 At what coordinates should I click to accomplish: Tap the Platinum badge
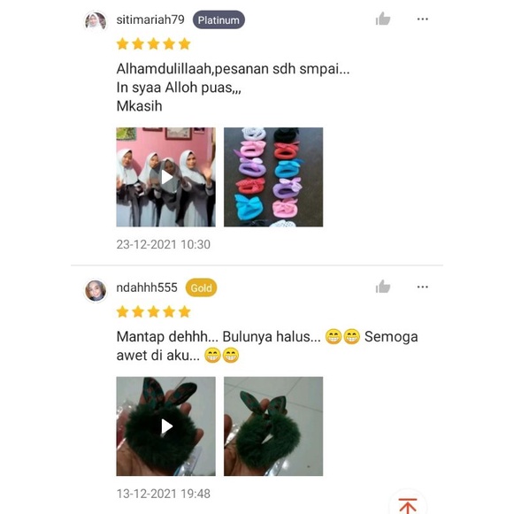(219, 20)
